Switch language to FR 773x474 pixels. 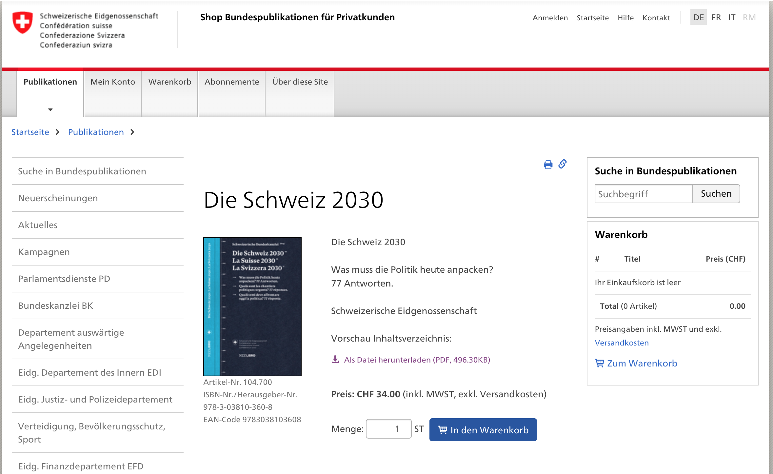716,17
